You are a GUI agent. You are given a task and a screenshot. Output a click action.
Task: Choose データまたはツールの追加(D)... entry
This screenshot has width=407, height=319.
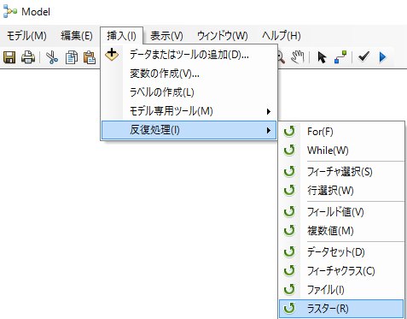tap(189, 55)
